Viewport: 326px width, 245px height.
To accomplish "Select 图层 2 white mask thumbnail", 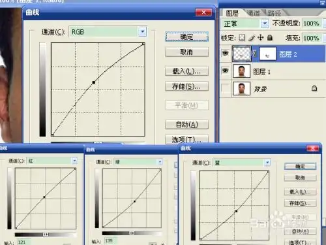I will (267, 54).
